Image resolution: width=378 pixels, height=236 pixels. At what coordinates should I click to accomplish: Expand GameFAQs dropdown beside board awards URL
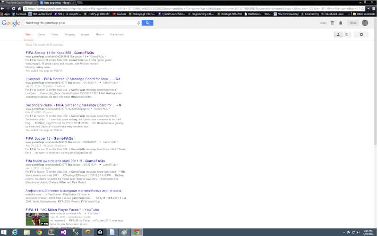pos(111,165)
